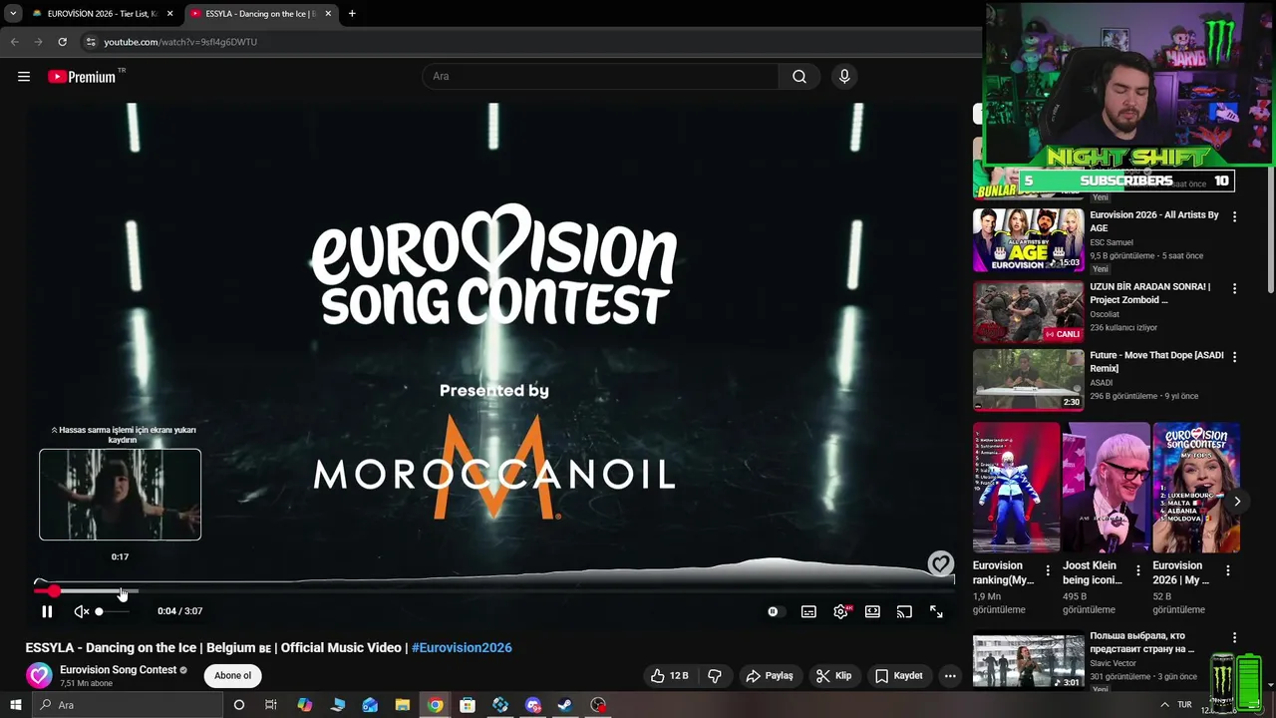Dislike the video with thumbs-down

(x=715, y=676)
